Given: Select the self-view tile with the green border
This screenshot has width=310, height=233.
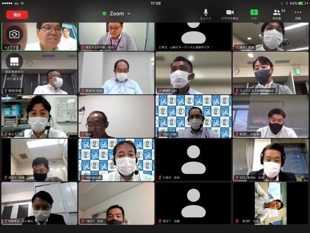Looking at the screenshot, I should click(39, 36).
